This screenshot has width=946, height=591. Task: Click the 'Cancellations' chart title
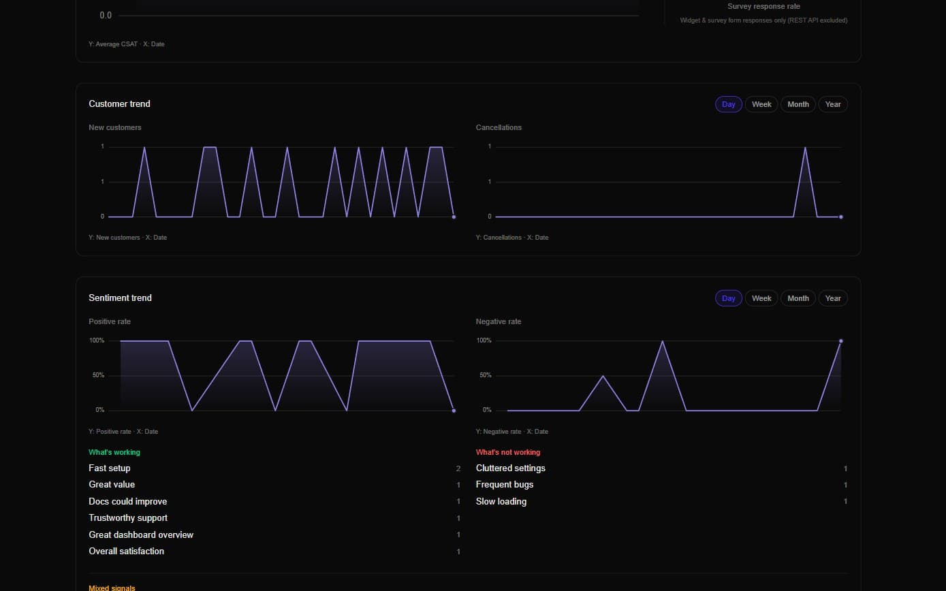tap(499, 127)
